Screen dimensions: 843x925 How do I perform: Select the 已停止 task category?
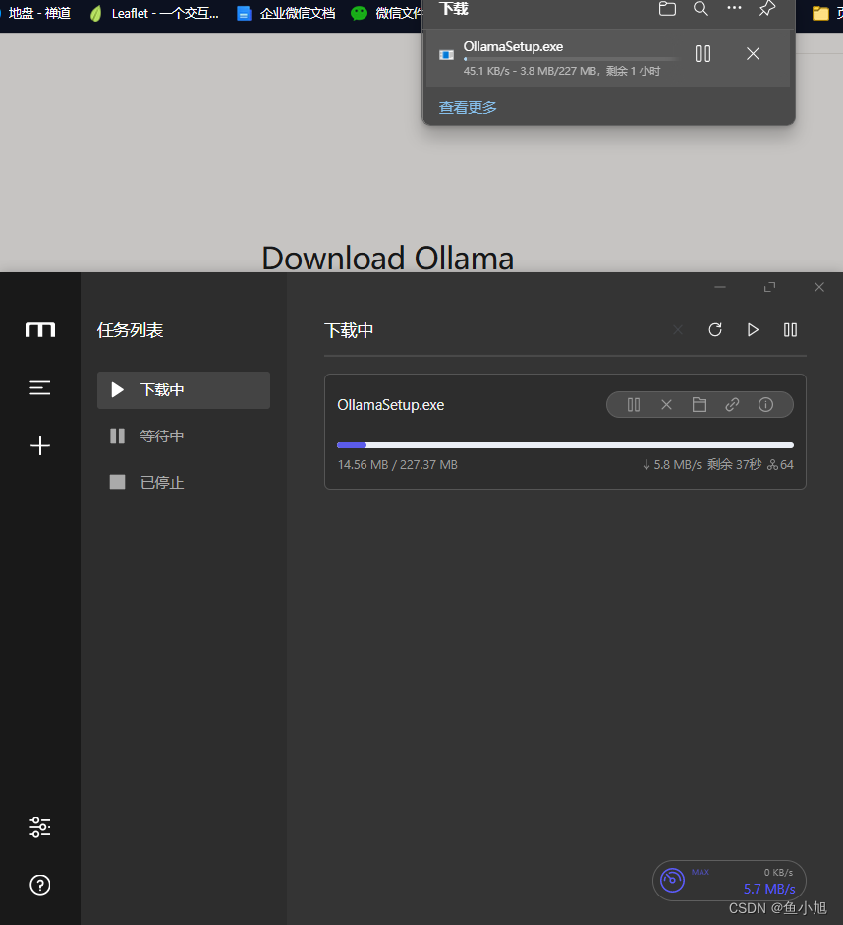[x=184, y=482]
